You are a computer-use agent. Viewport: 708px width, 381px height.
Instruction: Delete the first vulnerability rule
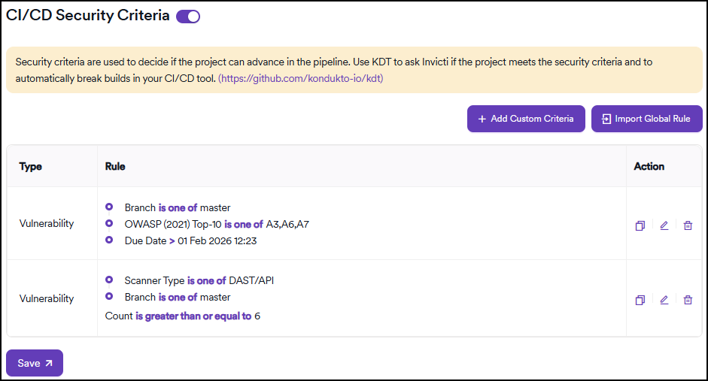pos(688,225)
